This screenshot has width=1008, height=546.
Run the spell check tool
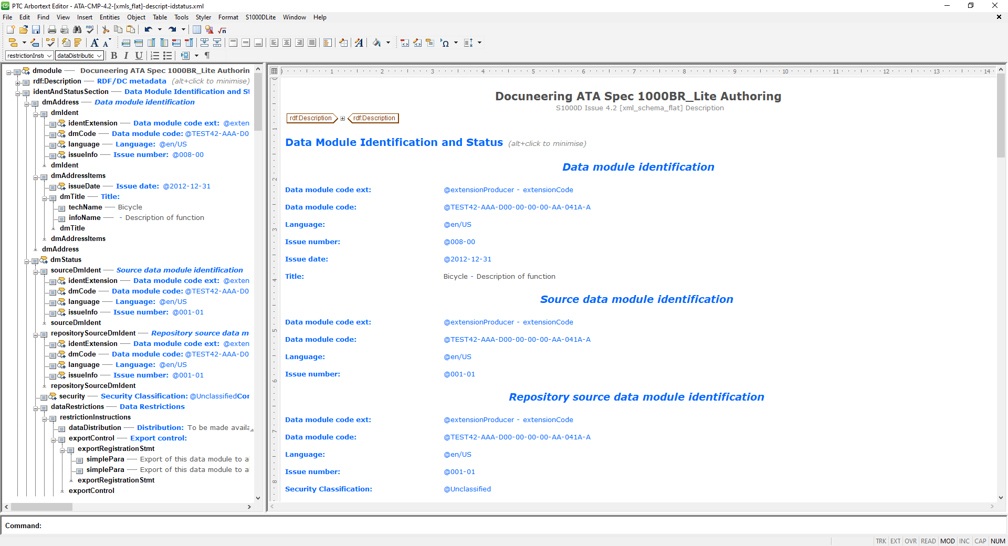point(90,29)
